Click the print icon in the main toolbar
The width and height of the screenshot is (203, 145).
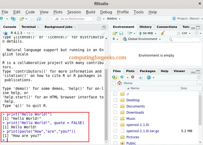click(x=47, y=19)
